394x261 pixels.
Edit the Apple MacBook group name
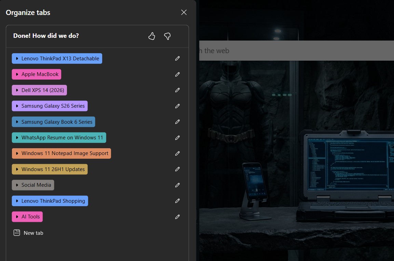click(x=177, y=74)
